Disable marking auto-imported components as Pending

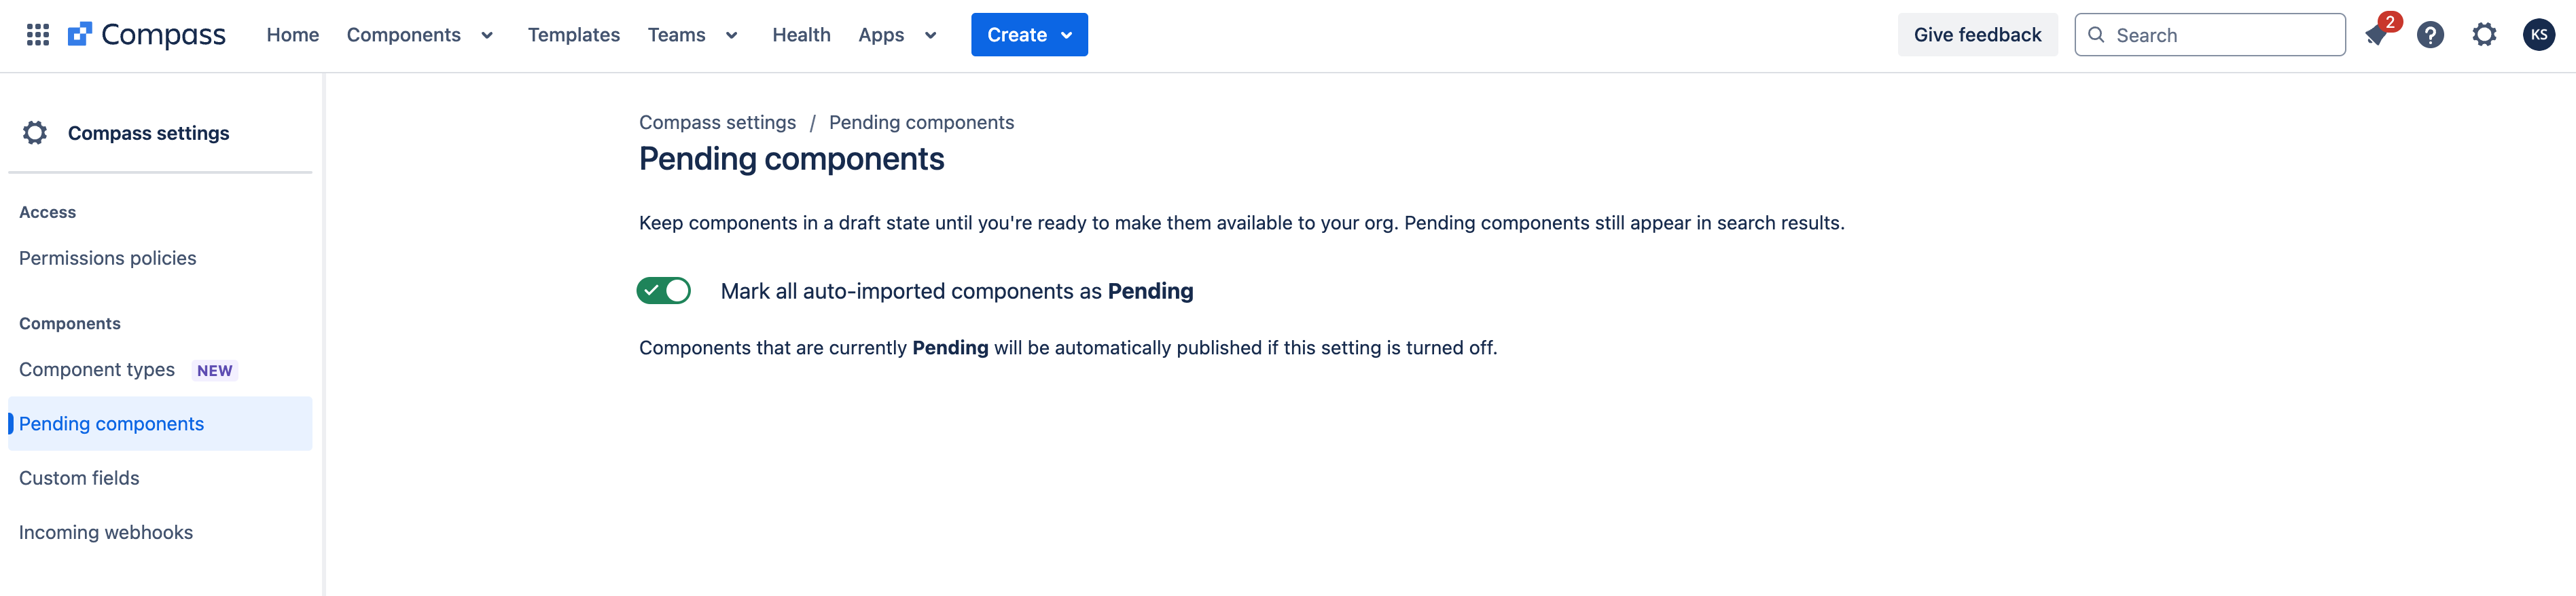point(663,290)
